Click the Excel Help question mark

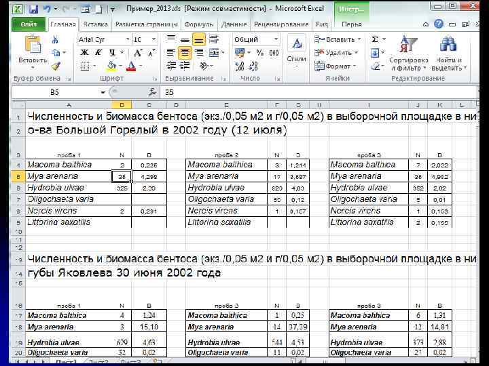(439, 24)
